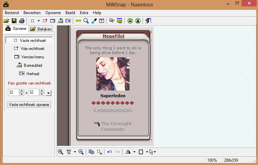Open the hotkeys icon with the keyboard and hand
258x165 pixels.
[x=112, y=21]
